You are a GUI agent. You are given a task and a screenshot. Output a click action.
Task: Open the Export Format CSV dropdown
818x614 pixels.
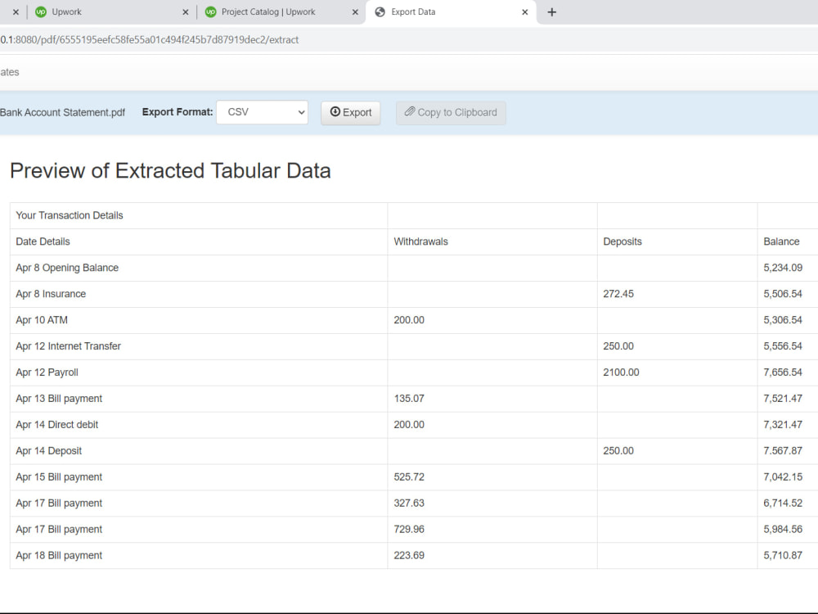(x=262, y=112)
